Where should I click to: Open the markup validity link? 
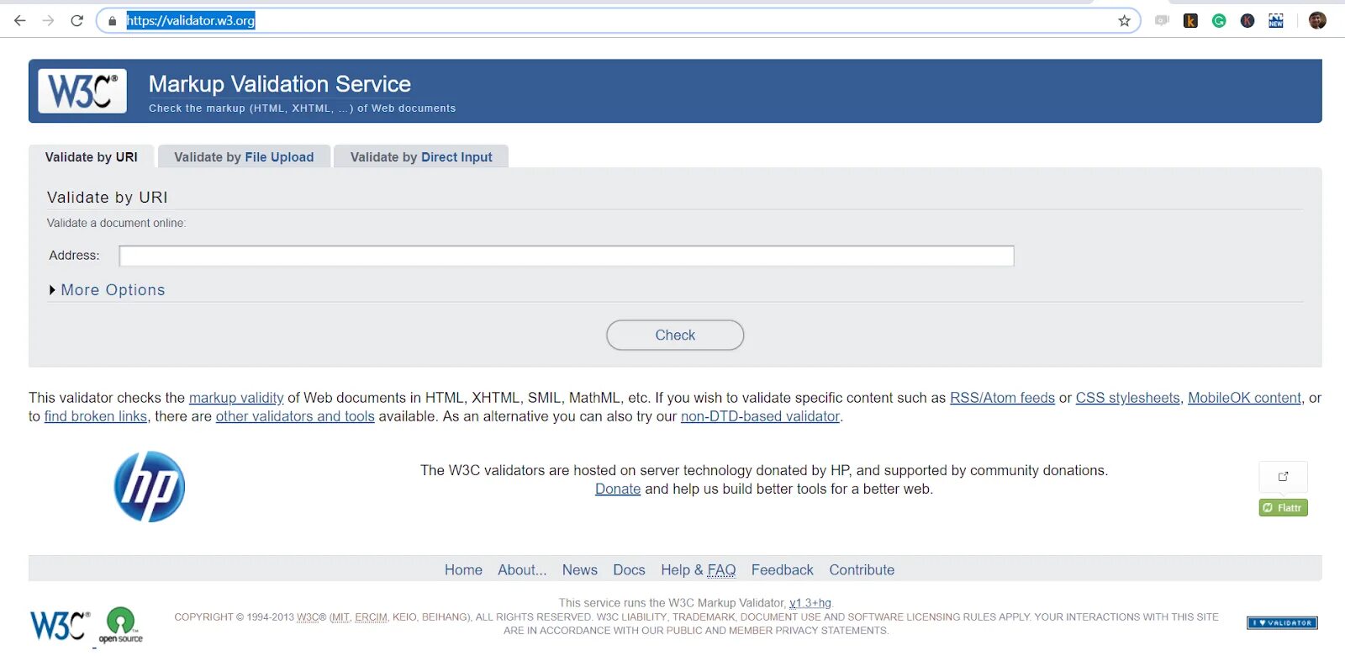236,398
